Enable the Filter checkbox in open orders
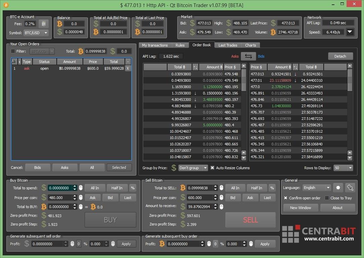Image resolution: width=364 pixels, height=258 pixels. click(13, 51)
